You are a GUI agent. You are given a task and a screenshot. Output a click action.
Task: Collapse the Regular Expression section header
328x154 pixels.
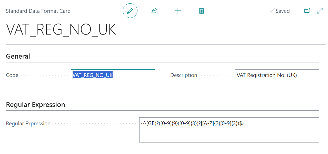35,105
